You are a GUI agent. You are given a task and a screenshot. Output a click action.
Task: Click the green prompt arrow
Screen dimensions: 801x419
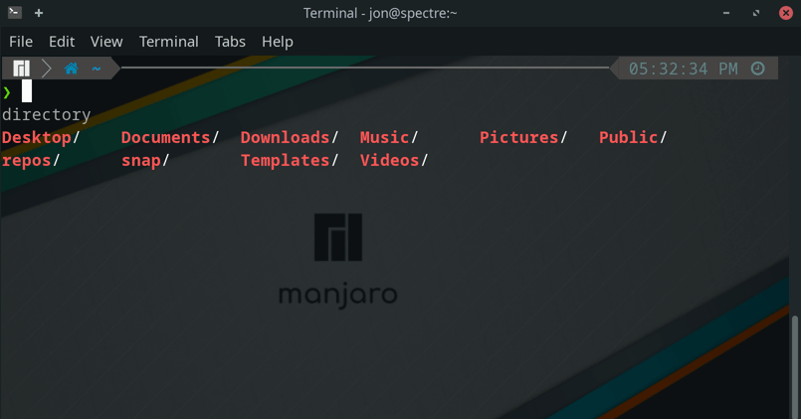[x=7, y=92]
